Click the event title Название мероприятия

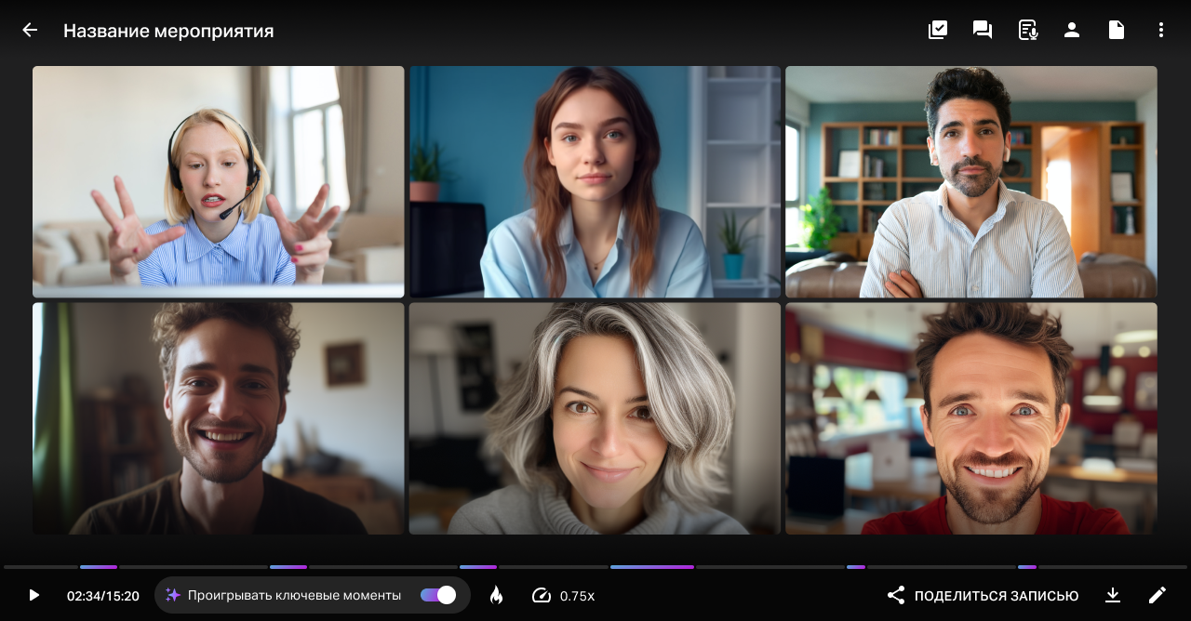click(168, 31)
